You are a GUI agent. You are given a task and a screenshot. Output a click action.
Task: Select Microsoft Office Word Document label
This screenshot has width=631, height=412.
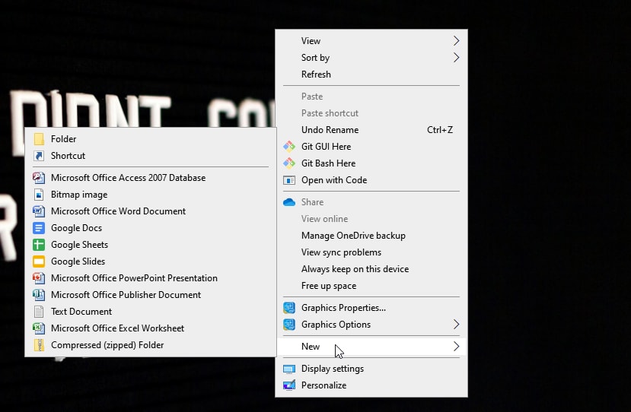(x=118, y=211)
